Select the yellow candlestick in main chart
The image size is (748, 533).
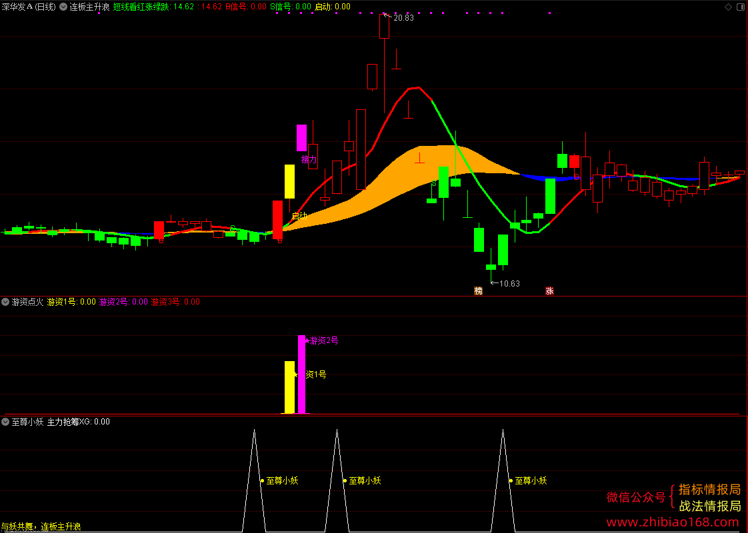coord(289,182)
